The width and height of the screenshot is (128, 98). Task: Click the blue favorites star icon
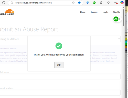pos(79,3)
